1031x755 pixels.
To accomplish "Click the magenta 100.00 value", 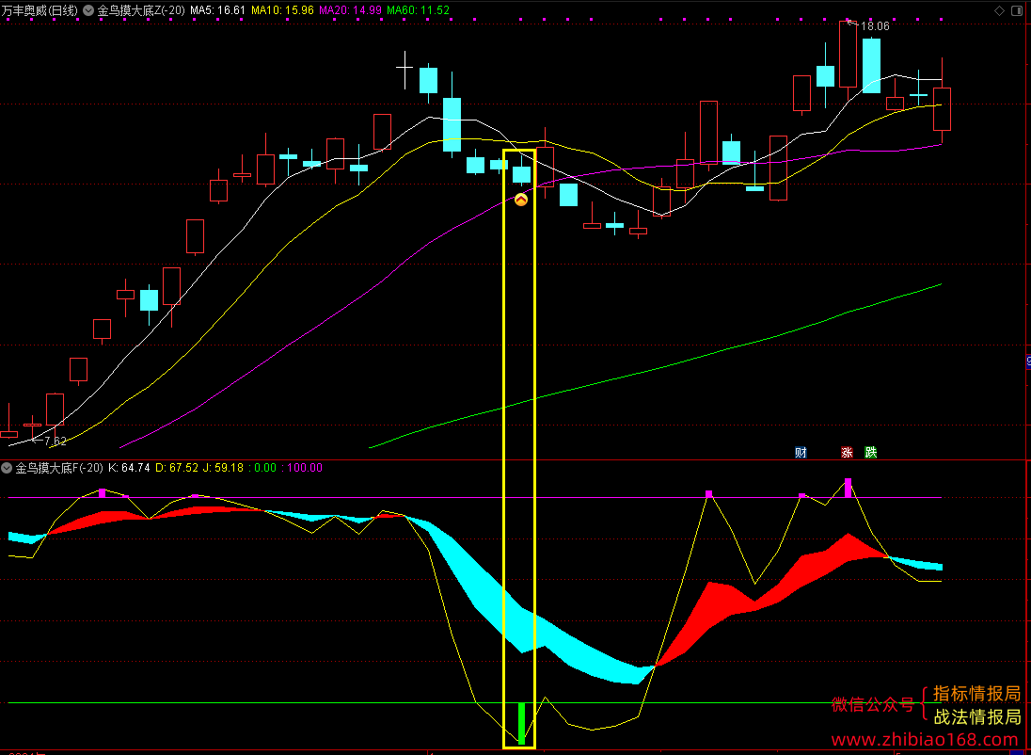I will coord(305,468).
